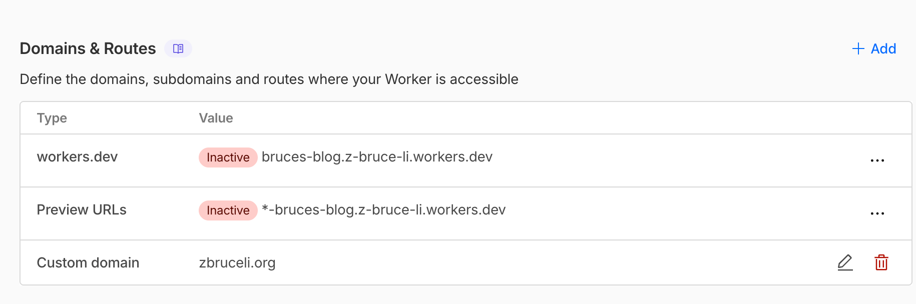Toggle the Inactive badge on workers.dev row

(228, 157)
